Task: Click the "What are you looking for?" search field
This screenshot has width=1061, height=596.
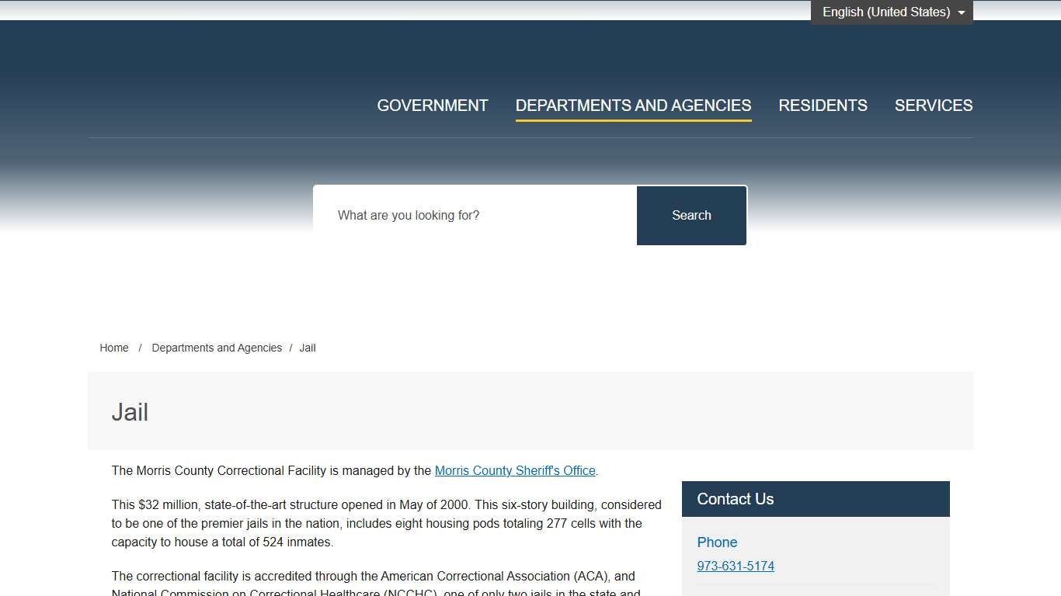Action: point(475,215)
